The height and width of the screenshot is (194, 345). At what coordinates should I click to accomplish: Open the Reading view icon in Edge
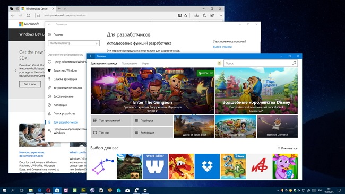[180, 15]
